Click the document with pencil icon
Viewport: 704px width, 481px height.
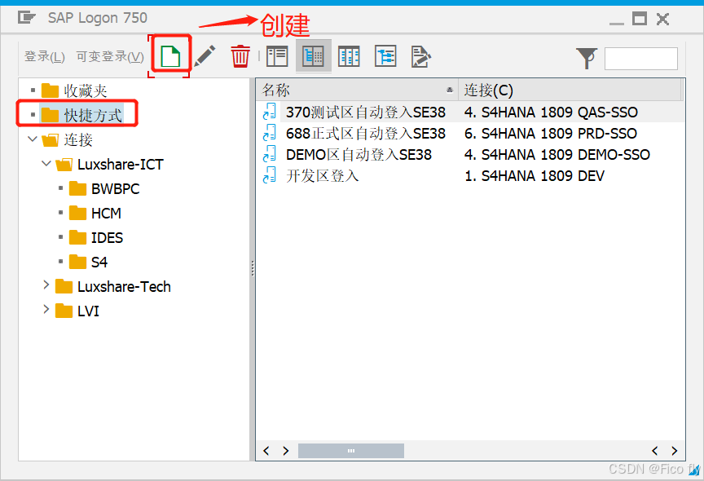421,56
